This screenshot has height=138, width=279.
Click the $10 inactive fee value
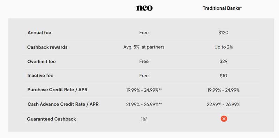[224, 76]
